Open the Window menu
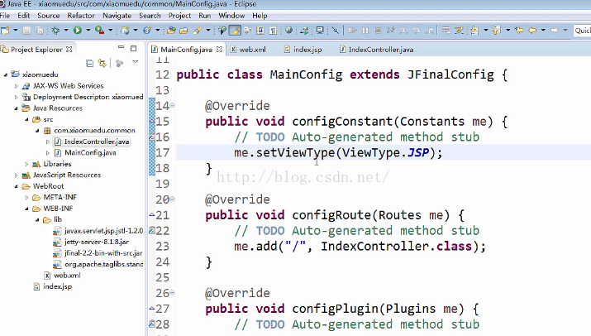 pos(231,16)
